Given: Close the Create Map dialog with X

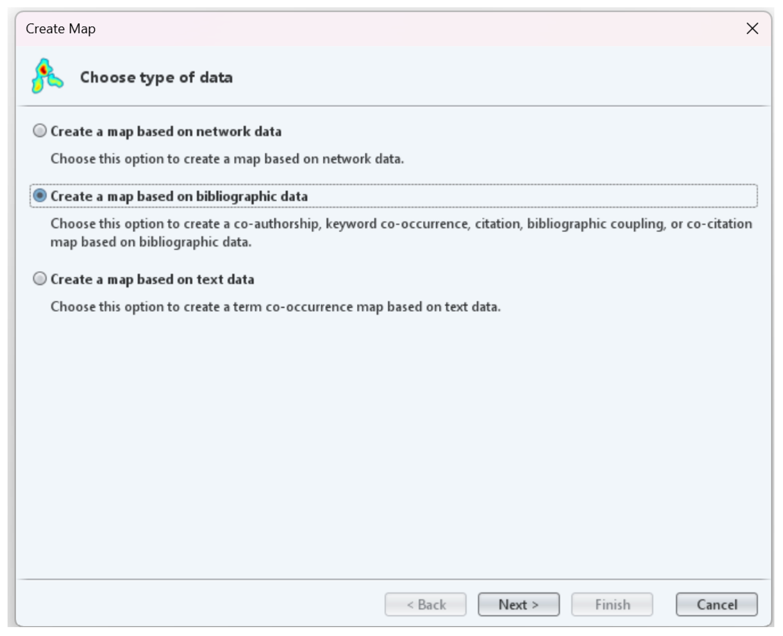Looking at the screenshot, I should point(752,29).
